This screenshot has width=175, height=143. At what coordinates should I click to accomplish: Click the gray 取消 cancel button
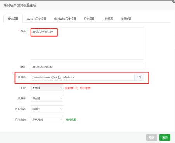click(x=152, y=138)
